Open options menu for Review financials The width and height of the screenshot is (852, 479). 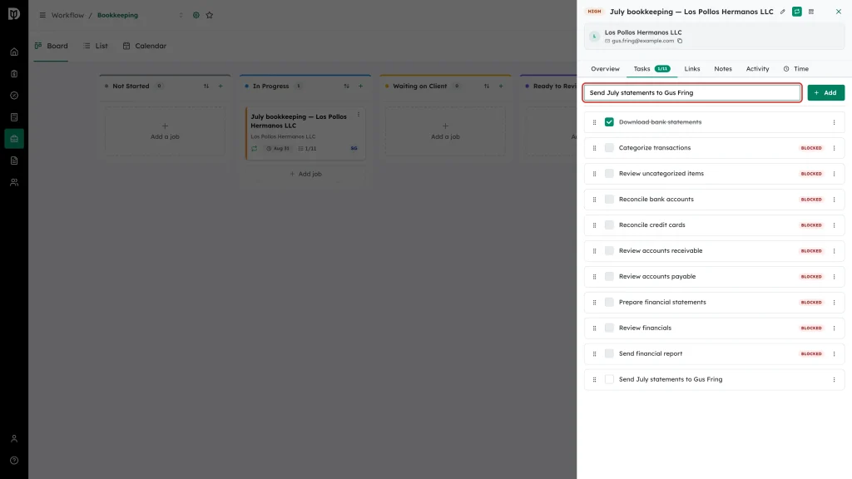coord(834,328)
